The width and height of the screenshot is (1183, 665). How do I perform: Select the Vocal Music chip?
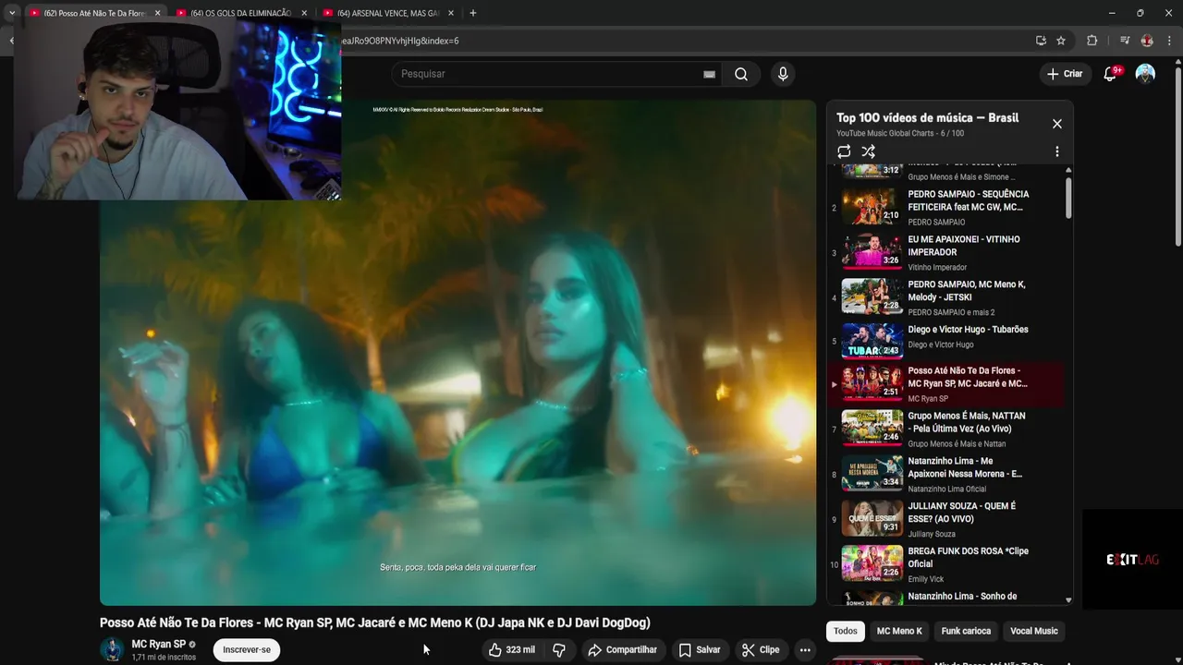pyautogui.click(x=1033, y=631)
